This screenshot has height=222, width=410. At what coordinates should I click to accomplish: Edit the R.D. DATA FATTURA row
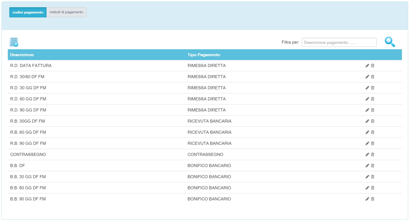pos(367,65)
